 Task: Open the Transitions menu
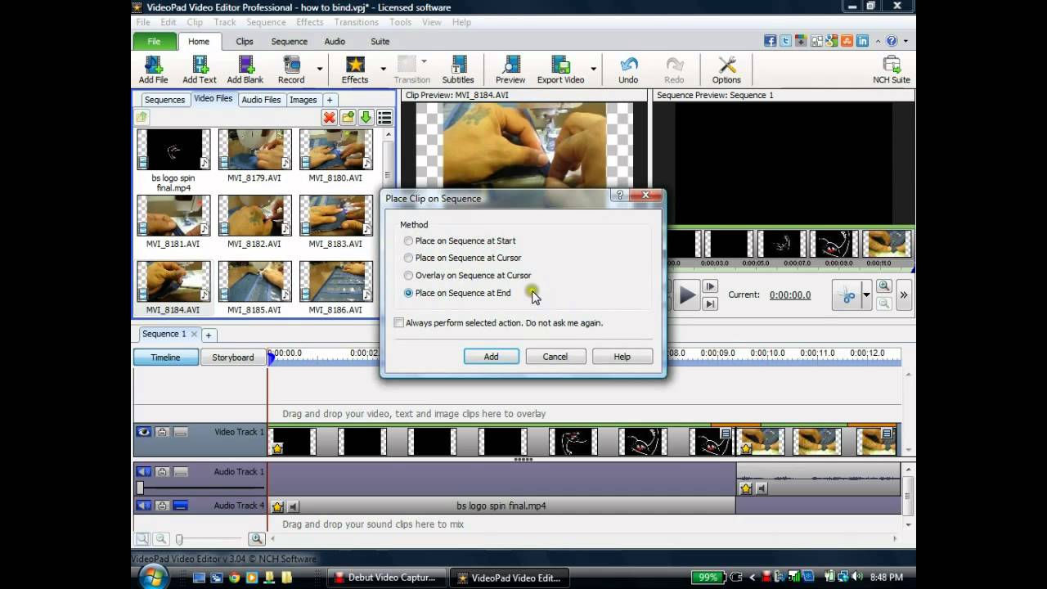tap(356, 22)
